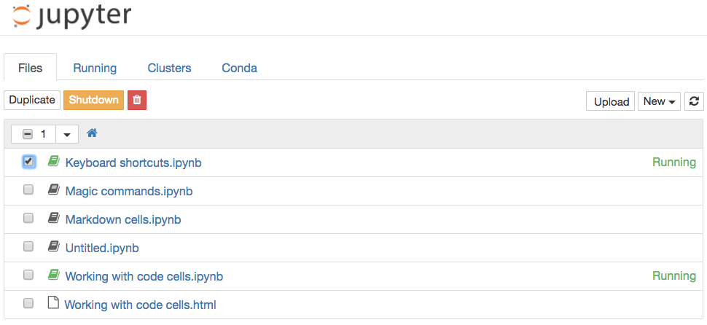Click file icon beside Working with code cells.html
The image size is (707, 325).
(52, 304)
